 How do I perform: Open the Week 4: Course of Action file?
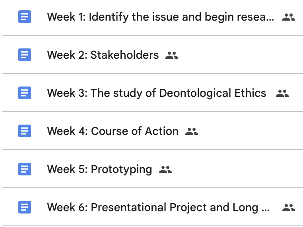point(113,131)
